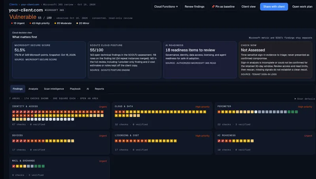Open the Devices area heading
Viewport: 316px width, 179px height.
pos(17,135)
